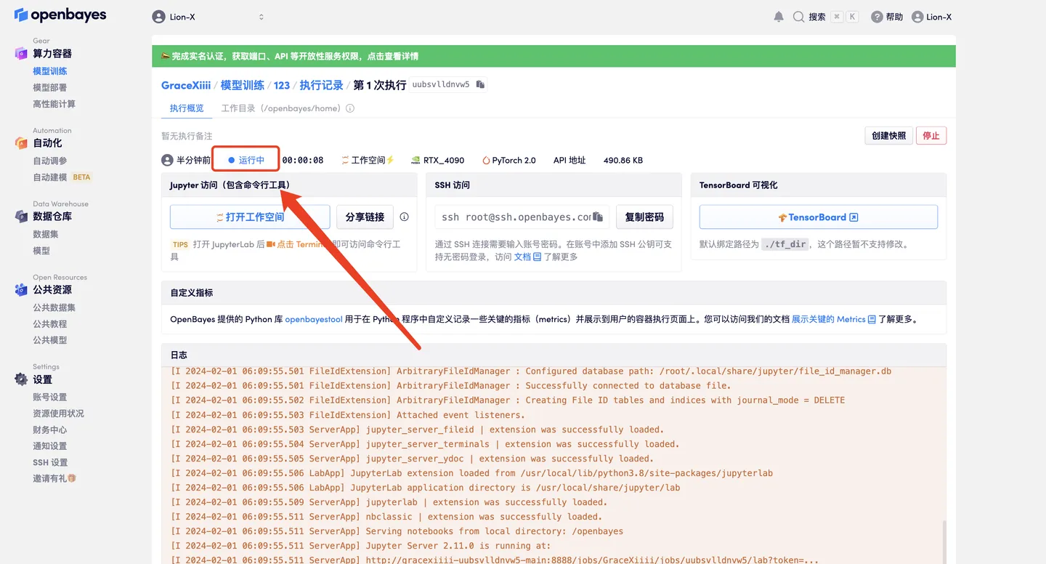Click the red 停止 stop button

pos(931,135)
